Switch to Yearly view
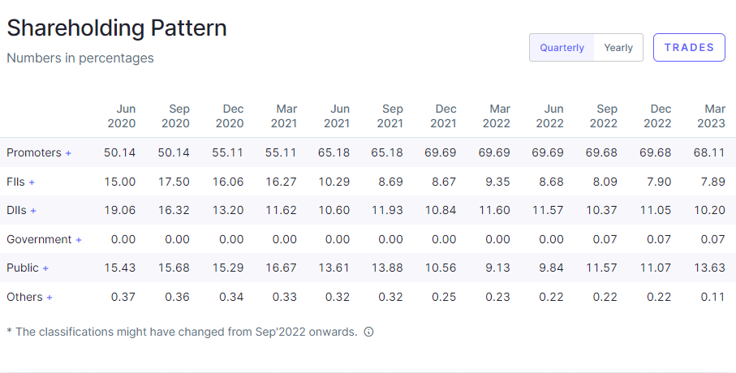The image size is (736, 373). click(618, 48)
